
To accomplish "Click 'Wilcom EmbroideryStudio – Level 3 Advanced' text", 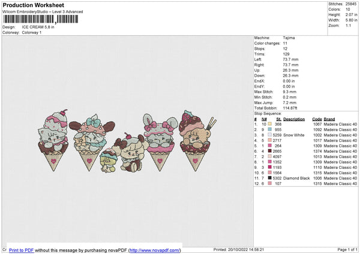I will click(x=43, y=12).
